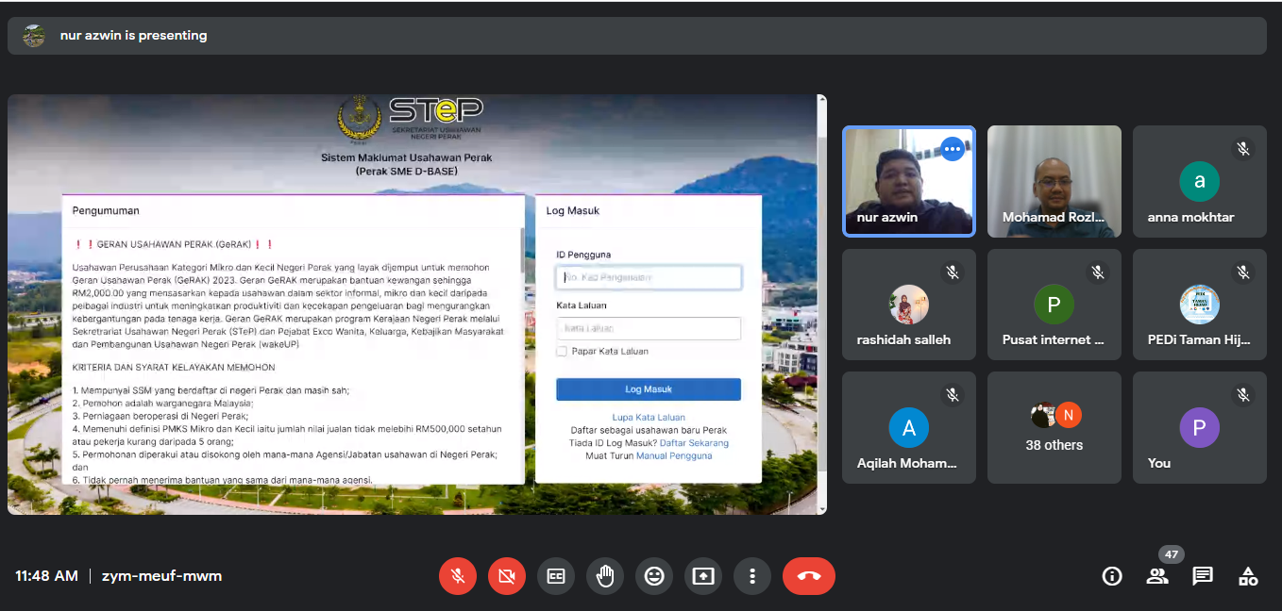Screen dimensions: 1282x611
Task: Open the 38 others participants tile
Action: 1054,427
